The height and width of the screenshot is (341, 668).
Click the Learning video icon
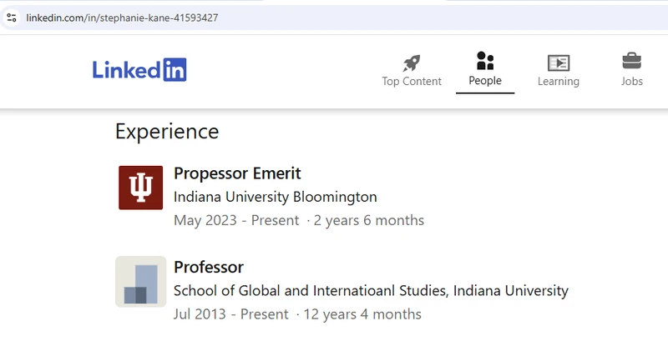pyautogui.click(x=559, y=63)
